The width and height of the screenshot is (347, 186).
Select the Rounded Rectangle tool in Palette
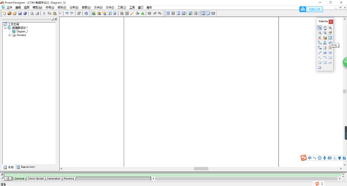coord(325,62)
